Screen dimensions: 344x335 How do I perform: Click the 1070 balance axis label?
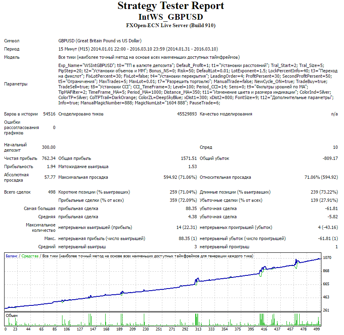click(327, 258)
